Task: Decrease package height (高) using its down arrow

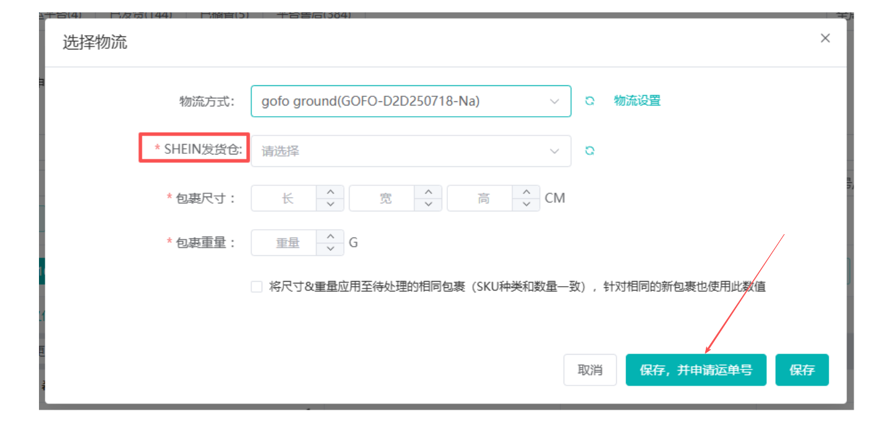Action: [526, 203]
